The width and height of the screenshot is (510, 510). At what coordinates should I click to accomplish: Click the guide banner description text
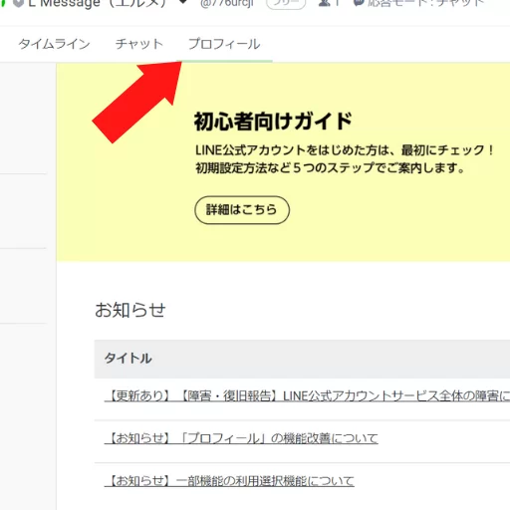pos(345,159)
